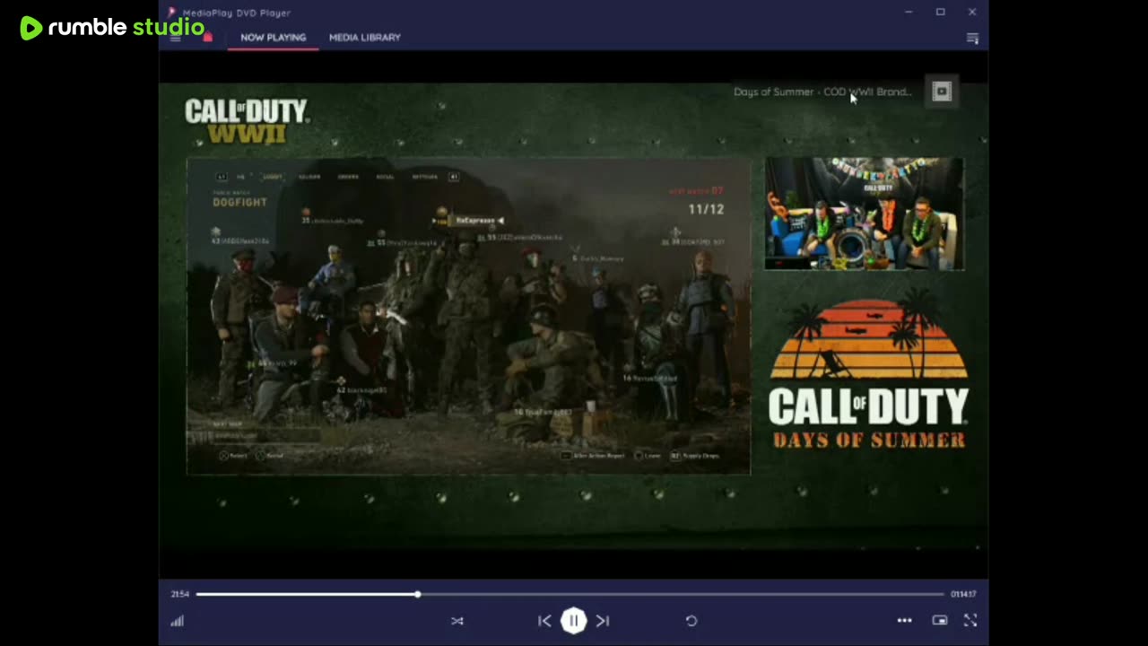Click the square icon beside the video title

click(942, 92)
